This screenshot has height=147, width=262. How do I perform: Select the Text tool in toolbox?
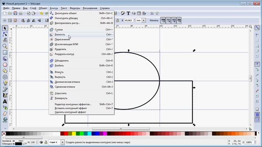5,101
